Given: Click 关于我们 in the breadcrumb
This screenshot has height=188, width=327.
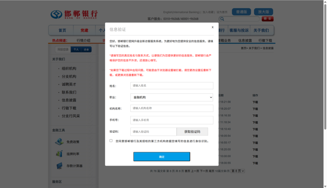Looking at the screenshot, I should (254, 48).
